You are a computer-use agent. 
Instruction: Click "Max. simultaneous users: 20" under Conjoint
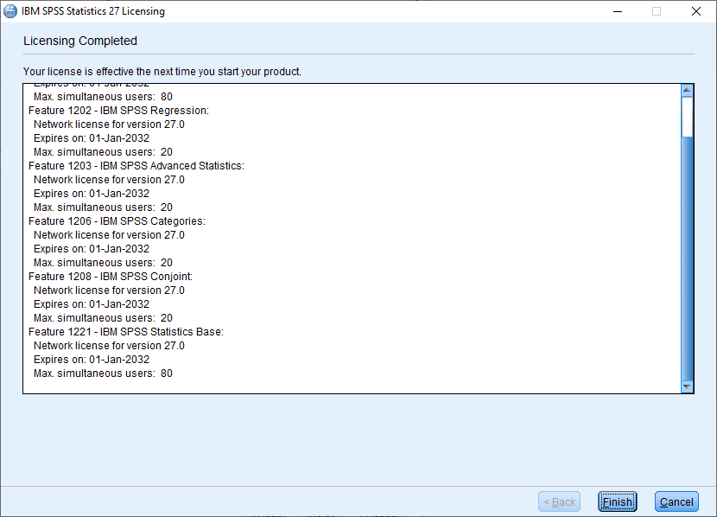tap(103, 318)
